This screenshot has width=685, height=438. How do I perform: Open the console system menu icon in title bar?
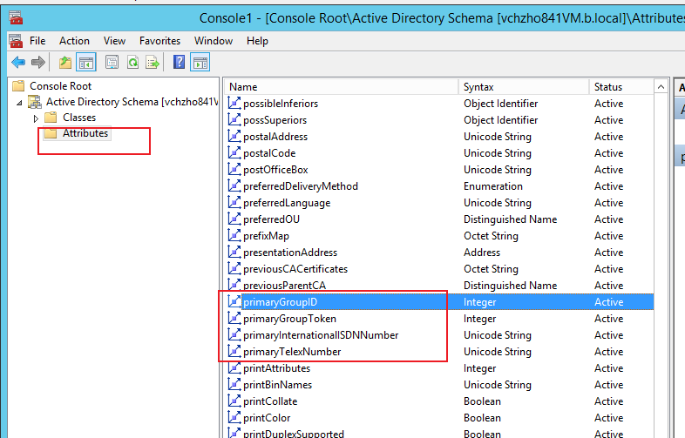[16, 18]
